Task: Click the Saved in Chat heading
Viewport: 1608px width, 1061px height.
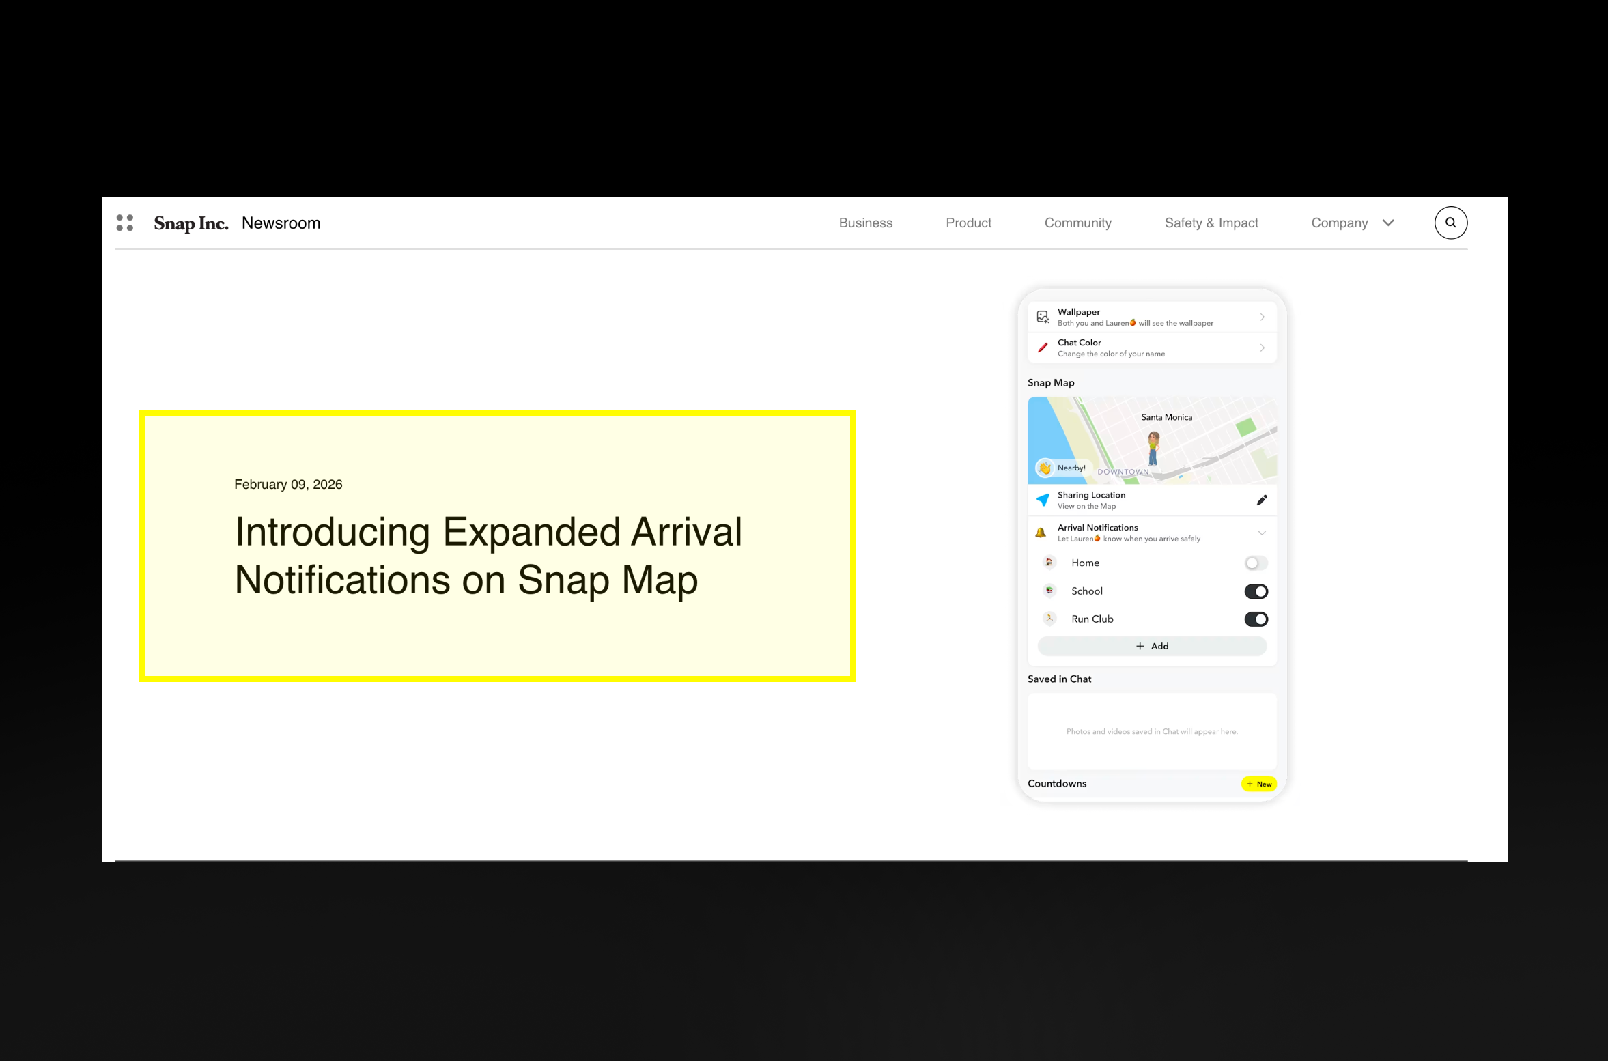Action: [1059, 679]
